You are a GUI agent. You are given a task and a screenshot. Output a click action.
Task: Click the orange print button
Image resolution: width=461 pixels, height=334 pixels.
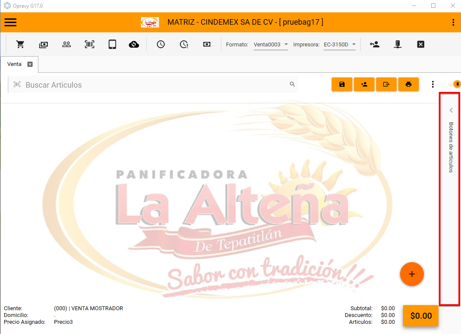point(409,84)
